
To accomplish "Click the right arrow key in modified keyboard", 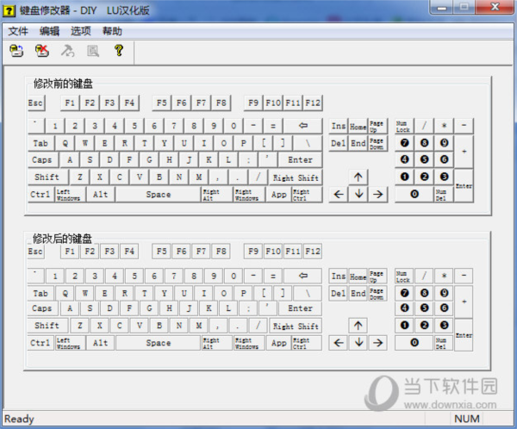I will pos(378,343).
